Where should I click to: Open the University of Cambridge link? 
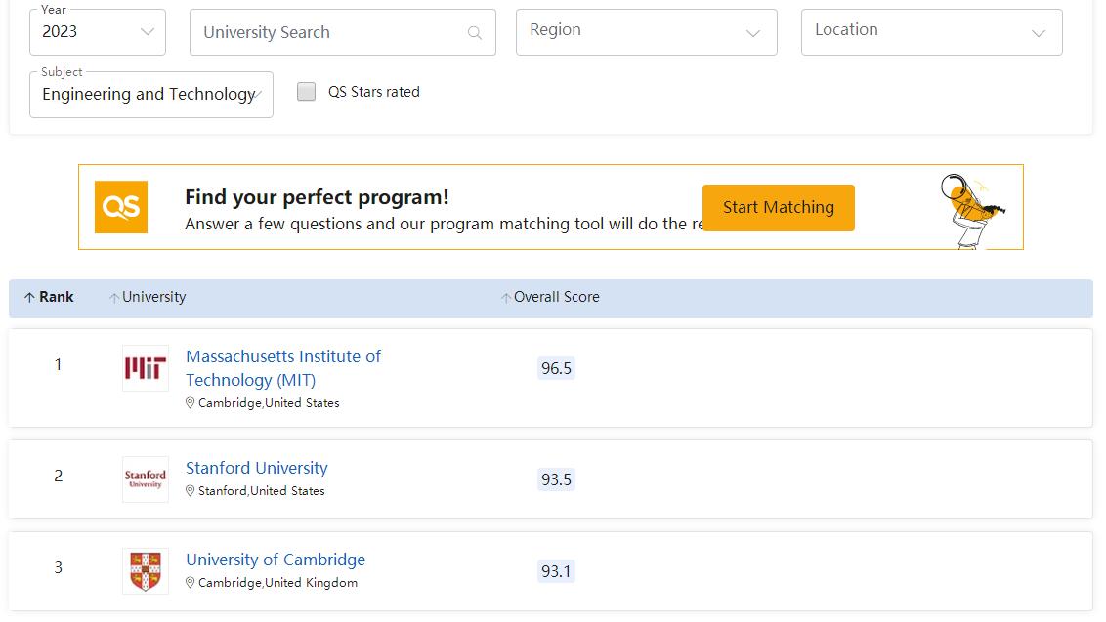click(x=276, y=560)
